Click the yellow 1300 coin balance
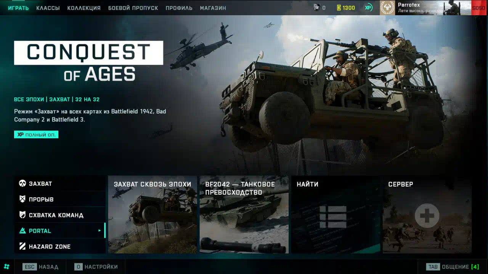The height and width of the screenshot is (274, 488). click(x=346, y=8)
